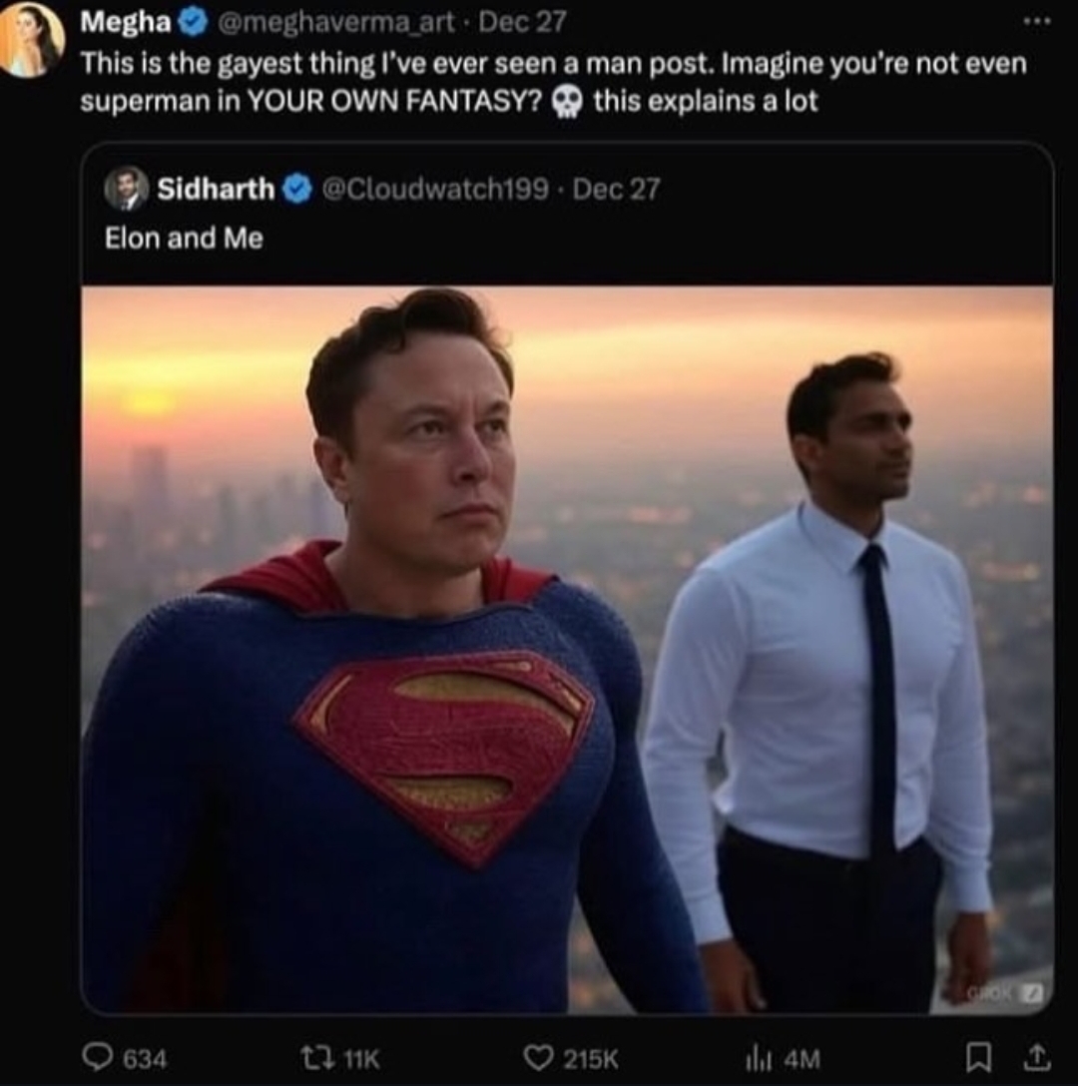Click Dec 27 timestamp next to @meghaverma_art
1078x1086 pixels.
(522, 23)
